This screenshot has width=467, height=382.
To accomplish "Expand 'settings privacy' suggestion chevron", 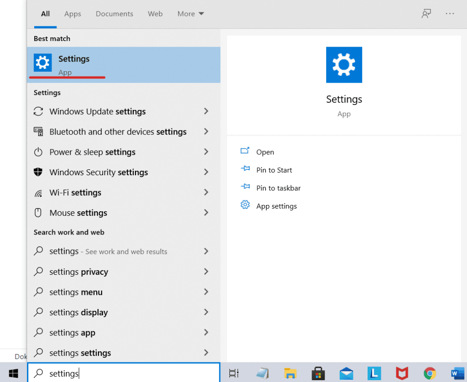I will (x=206, y=272).
